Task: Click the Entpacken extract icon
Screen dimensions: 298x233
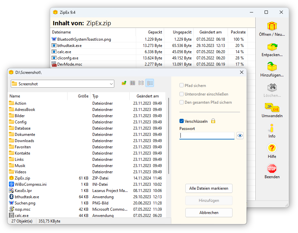Action: (x=272, y=47)
